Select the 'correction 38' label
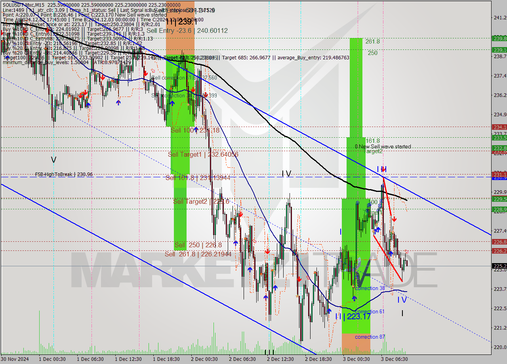The width and height of the screenshot is (507, 364). 370,288
